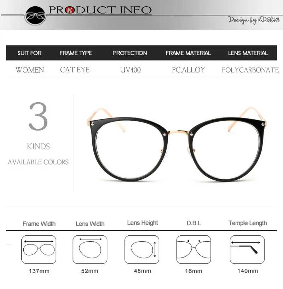Click the black cat eye glasses photo
Screen dimensions: 283x289
pyautogui.click(x=177, y=144)
